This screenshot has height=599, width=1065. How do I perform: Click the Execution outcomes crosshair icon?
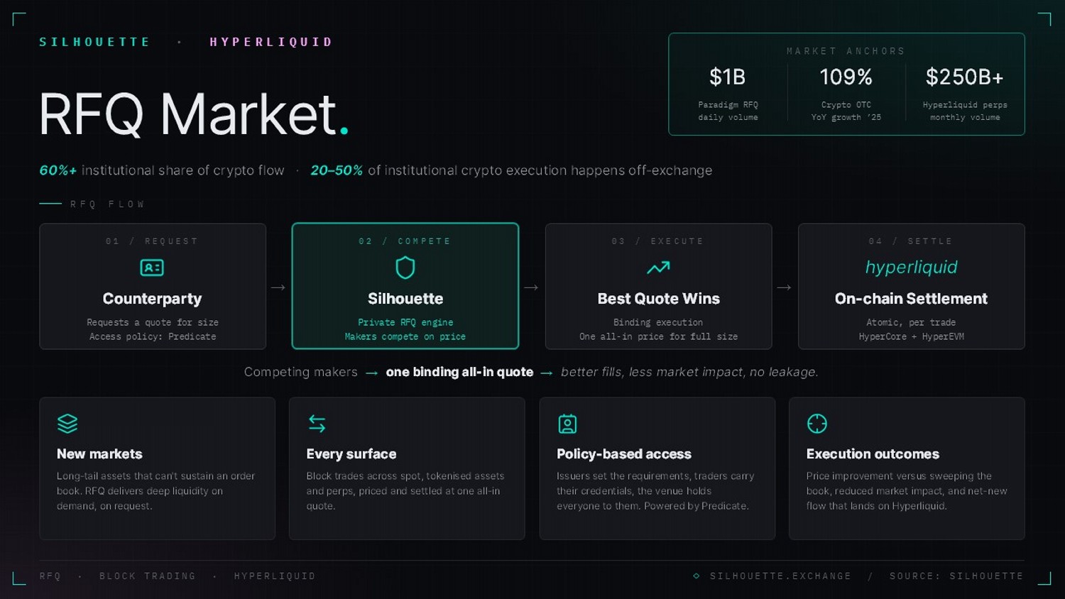pos(817,424)
